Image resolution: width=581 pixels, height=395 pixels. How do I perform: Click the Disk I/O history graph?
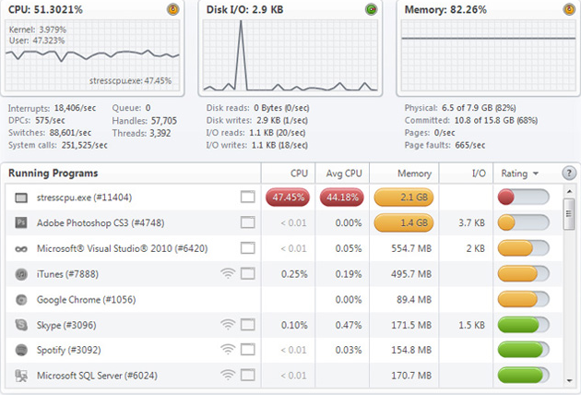tap(290, 55)
